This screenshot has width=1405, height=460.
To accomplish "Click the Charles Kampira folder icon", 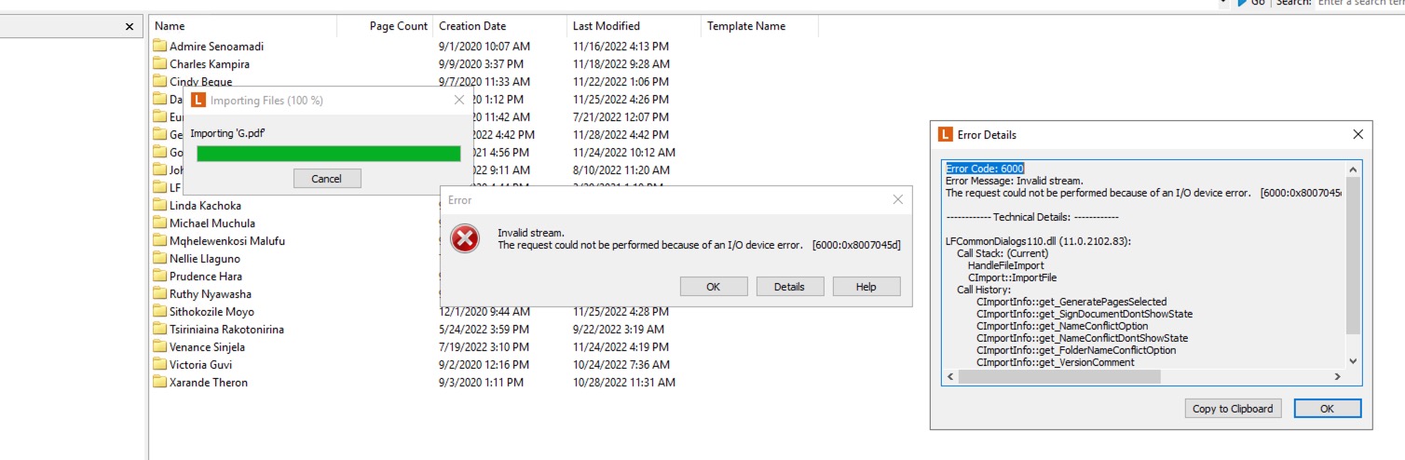I will click(x=159, y=64).
